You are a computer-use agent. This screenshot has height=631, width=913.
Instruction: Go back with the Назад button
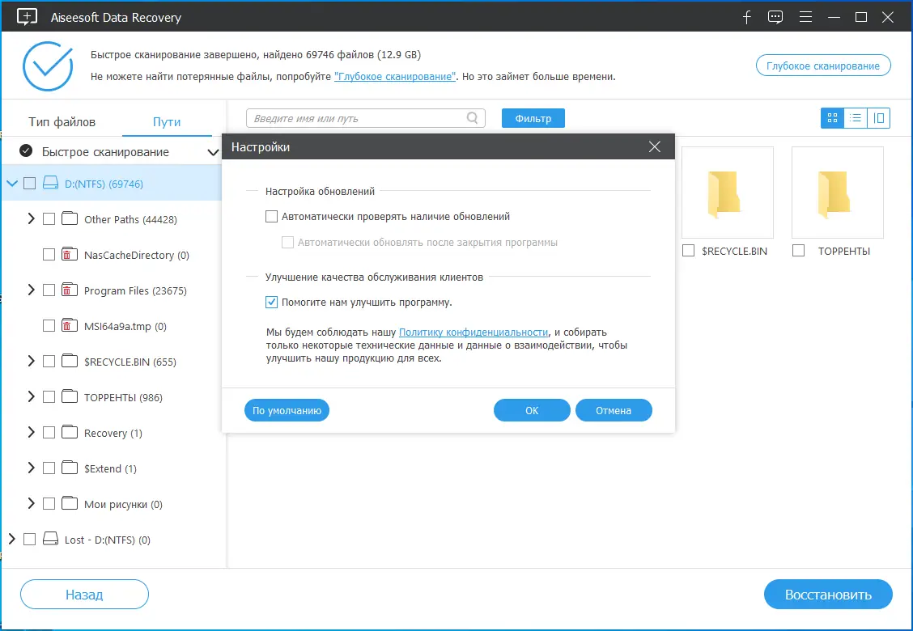click(84, 595)
